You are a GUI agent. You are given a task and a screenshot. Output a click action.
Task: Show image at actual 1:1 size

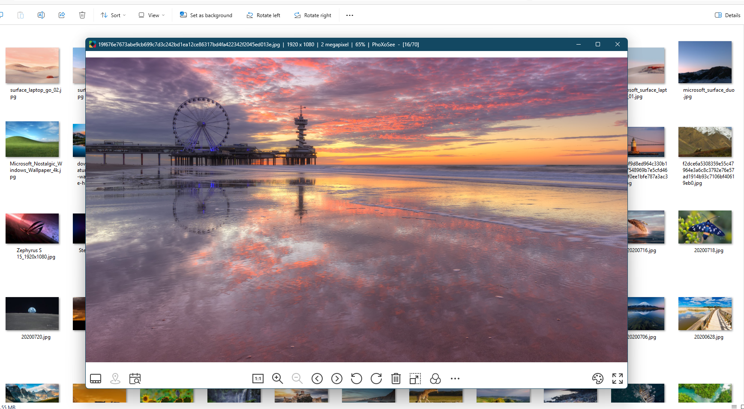tap(258, 379)
